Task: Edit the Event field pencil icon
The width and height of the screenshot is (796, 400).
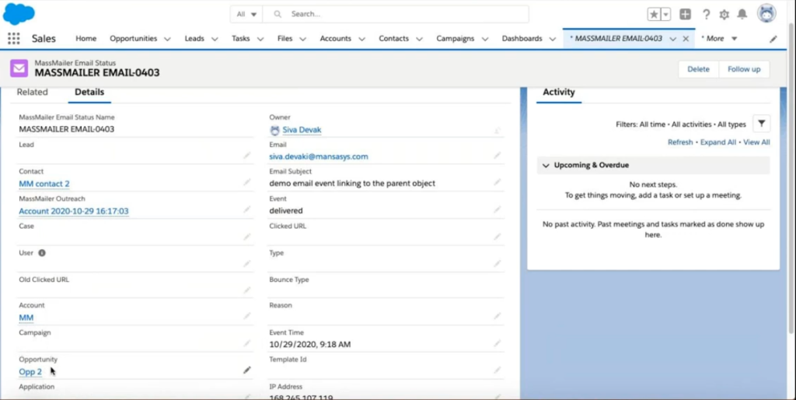Action: click(x=497, y=209)
